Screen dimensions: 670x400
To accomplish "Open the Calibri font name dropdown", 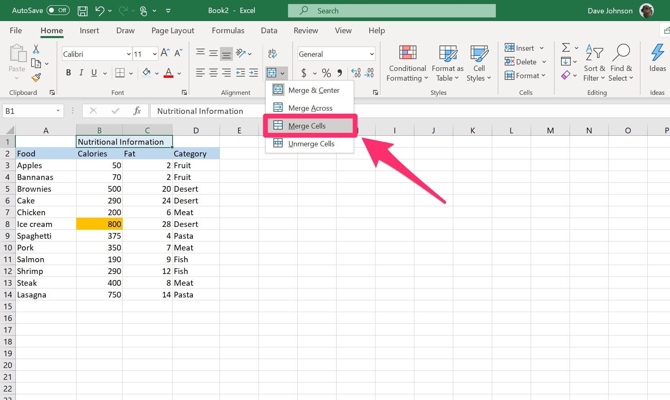I will point(128,54).
